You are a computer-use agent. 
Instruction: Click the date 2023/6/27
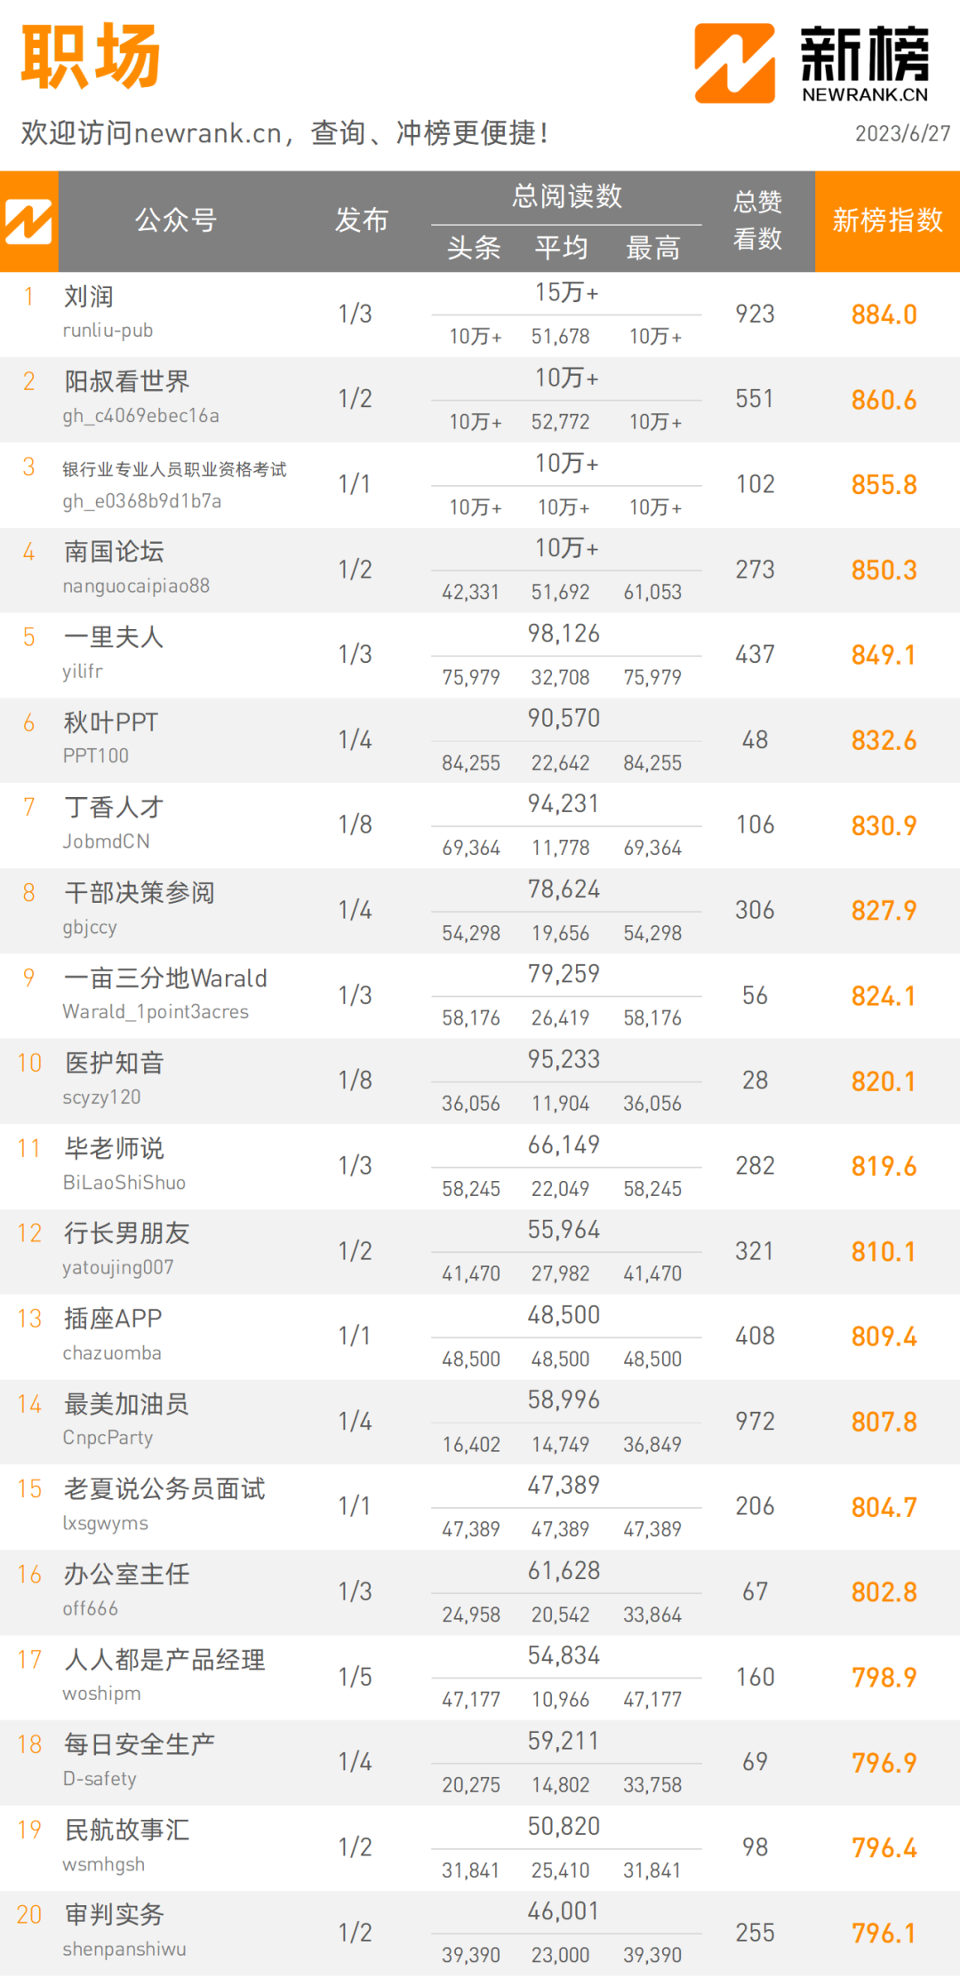(x=902, y=134)
